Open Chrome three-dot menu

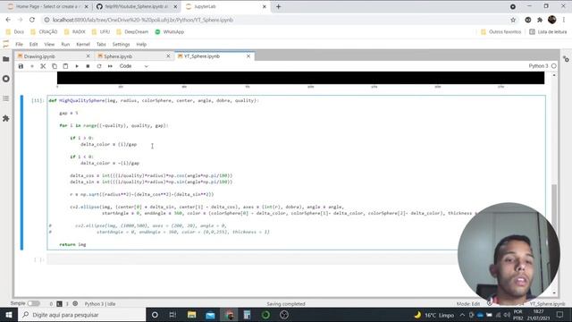(564, 20)
